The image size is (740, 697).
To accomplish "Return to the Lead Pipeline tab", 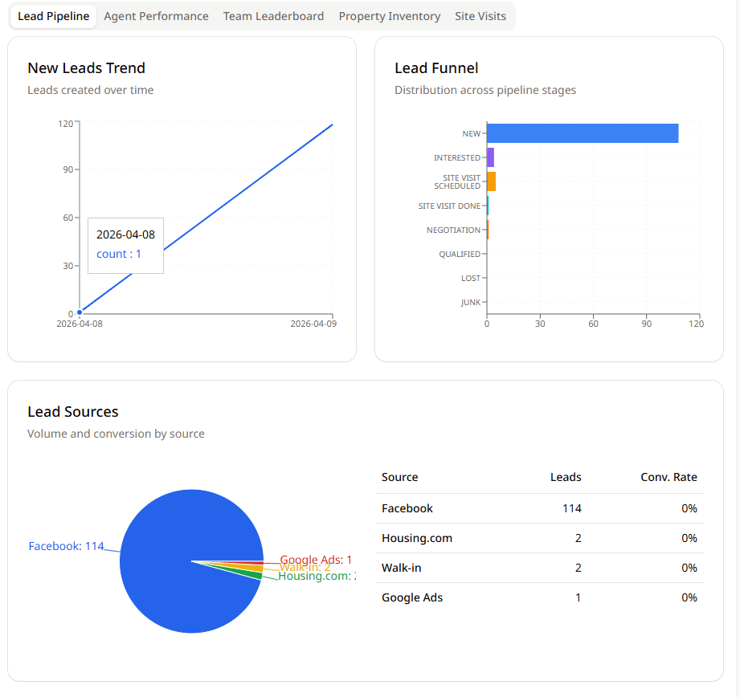I will pyautogui.click(x=53, y=16).
